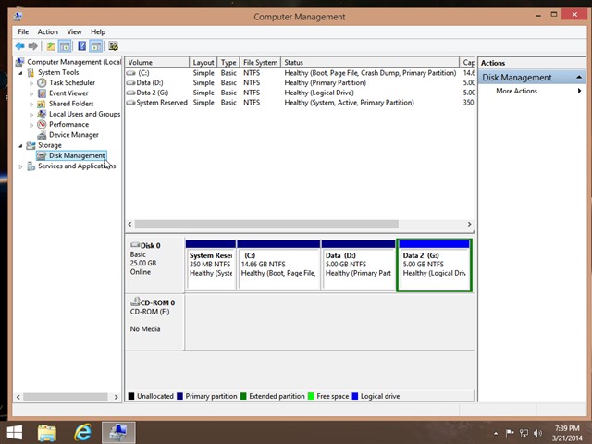Show hidden tray icons arrow
This screenshot has height=444, width=592.
496,434
